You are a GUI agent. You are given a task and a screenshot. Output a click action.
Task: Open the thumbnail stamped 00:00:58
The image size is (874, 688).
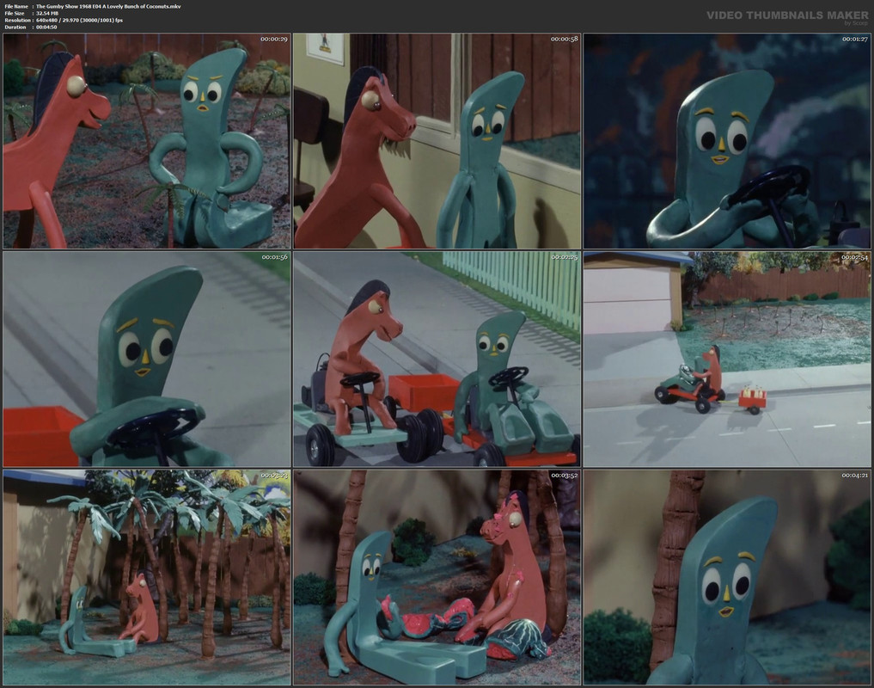pyautogui.click(x=437, y=141)
